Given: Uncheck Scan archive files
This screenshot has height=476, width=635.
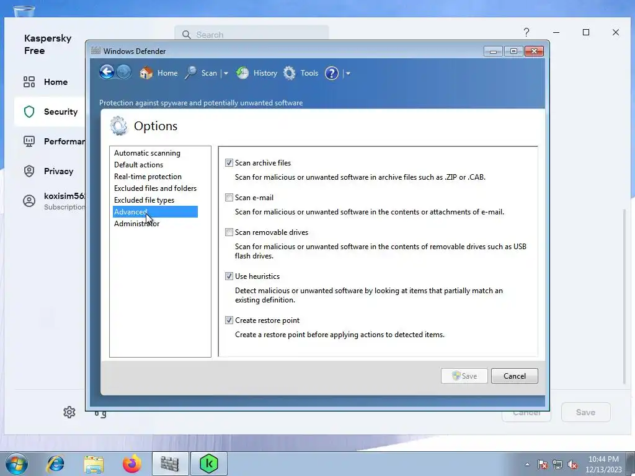Looking at the screenshot, I should [x=229, y=163].
